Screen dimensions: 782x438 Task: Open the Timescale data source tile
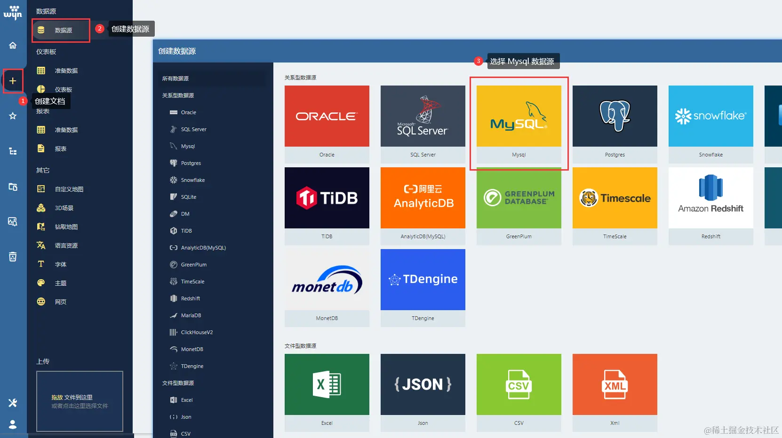click(x=615, y=206)
